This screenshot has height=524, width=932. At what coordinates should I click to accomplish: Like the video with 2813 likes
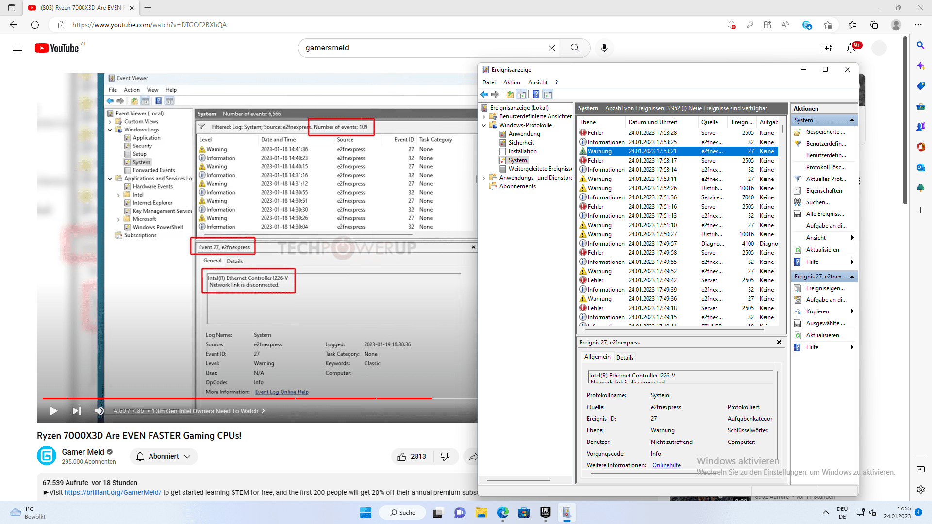(412, 457)
